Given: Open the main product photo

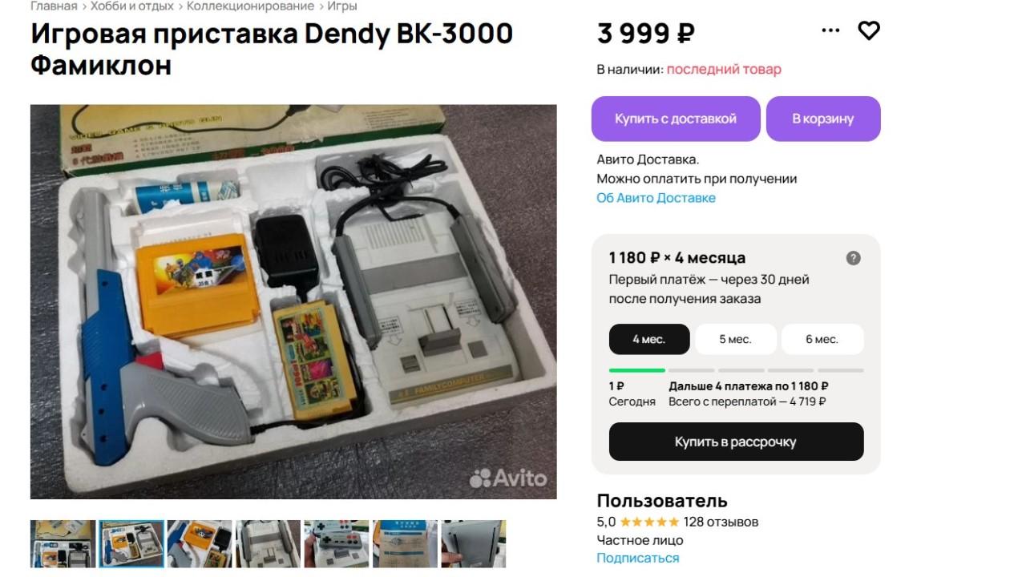Looking at the screenshot, I should (293, 301).
